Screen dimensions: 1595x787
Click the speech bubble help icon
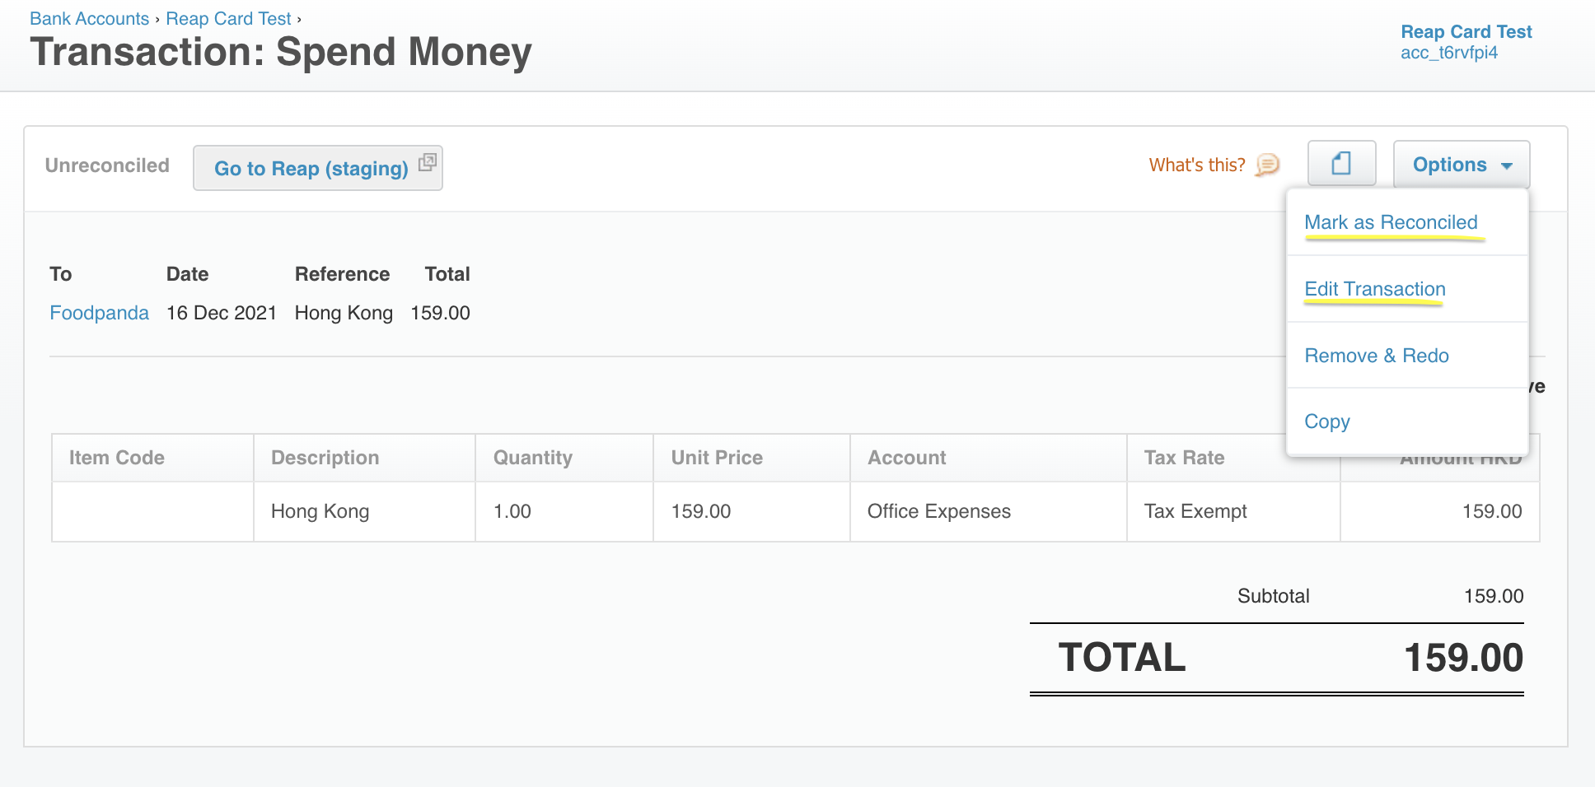[1267, 165]
